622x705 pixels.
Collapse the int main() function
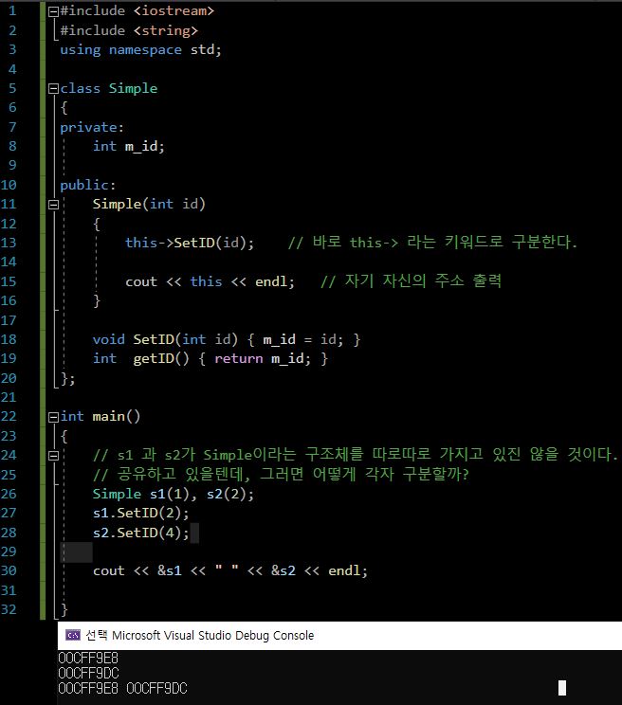pos(53,417)
